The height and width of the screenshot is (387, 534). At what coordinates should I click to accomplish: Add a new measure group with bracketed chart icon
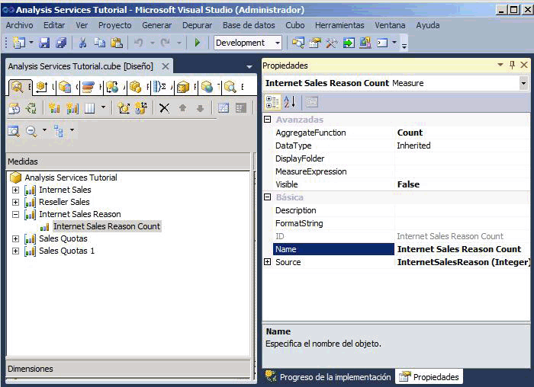[x=72, y=108]
